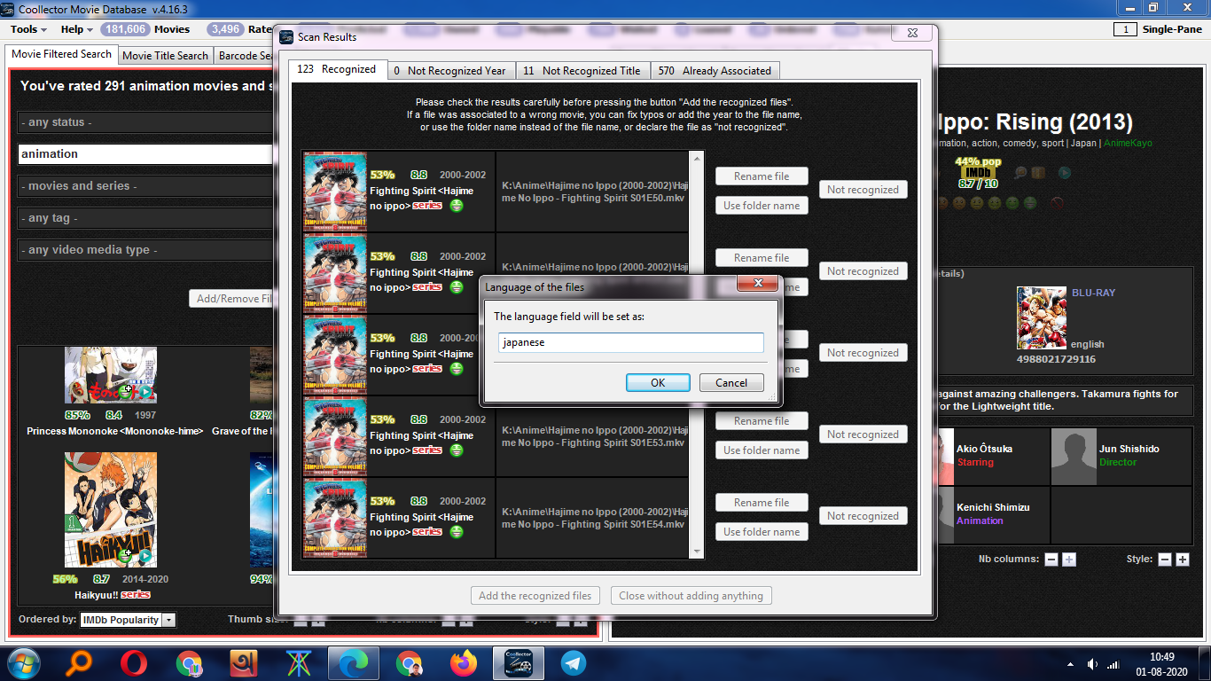Click add-to-list icon on Princess Mononoke poster
The image size is (1211, 681).
click(x=128, y=391)
